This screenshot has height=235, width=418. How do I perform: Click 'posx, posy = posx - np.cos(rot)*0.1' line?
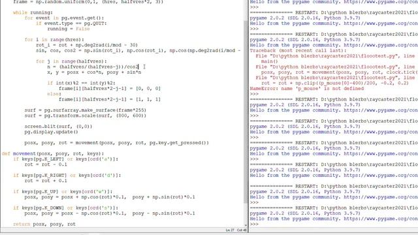point(110,213)
